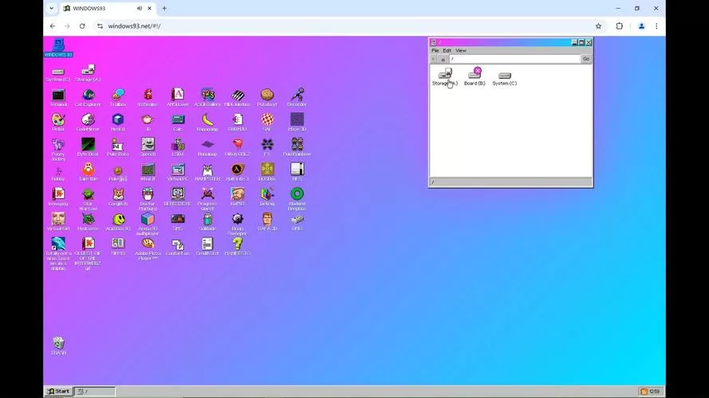Open the Star Wars Yoda icon
This screenshot has height=398, width=709.
(x=88, y=199)
